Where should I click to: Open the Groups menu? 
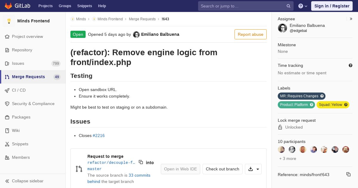point(65,6)
